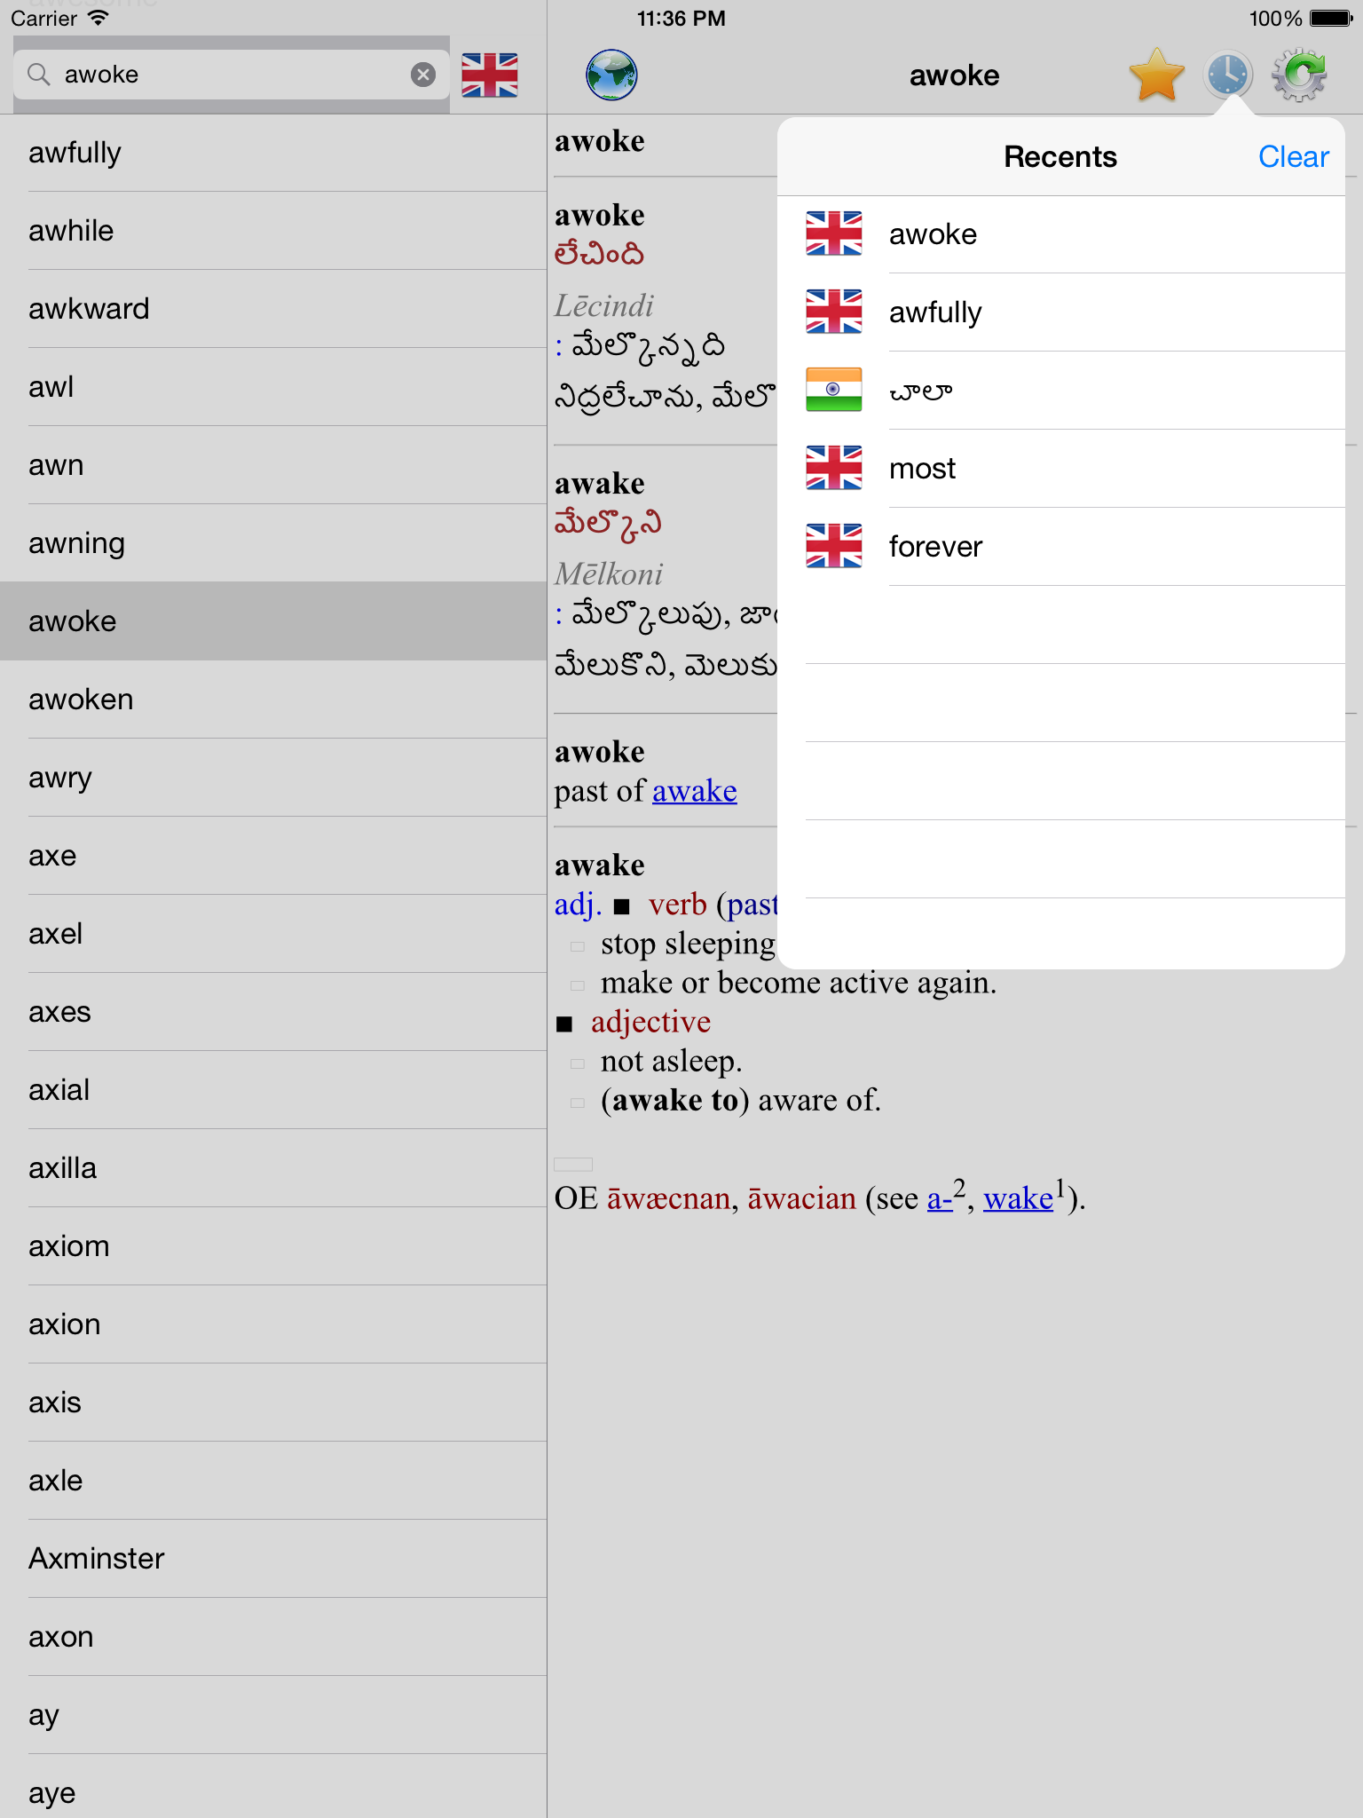This screenshot has width=1363, height=1818.
Task: Tap 'not asleep.' definition line
Action: 671,1062
